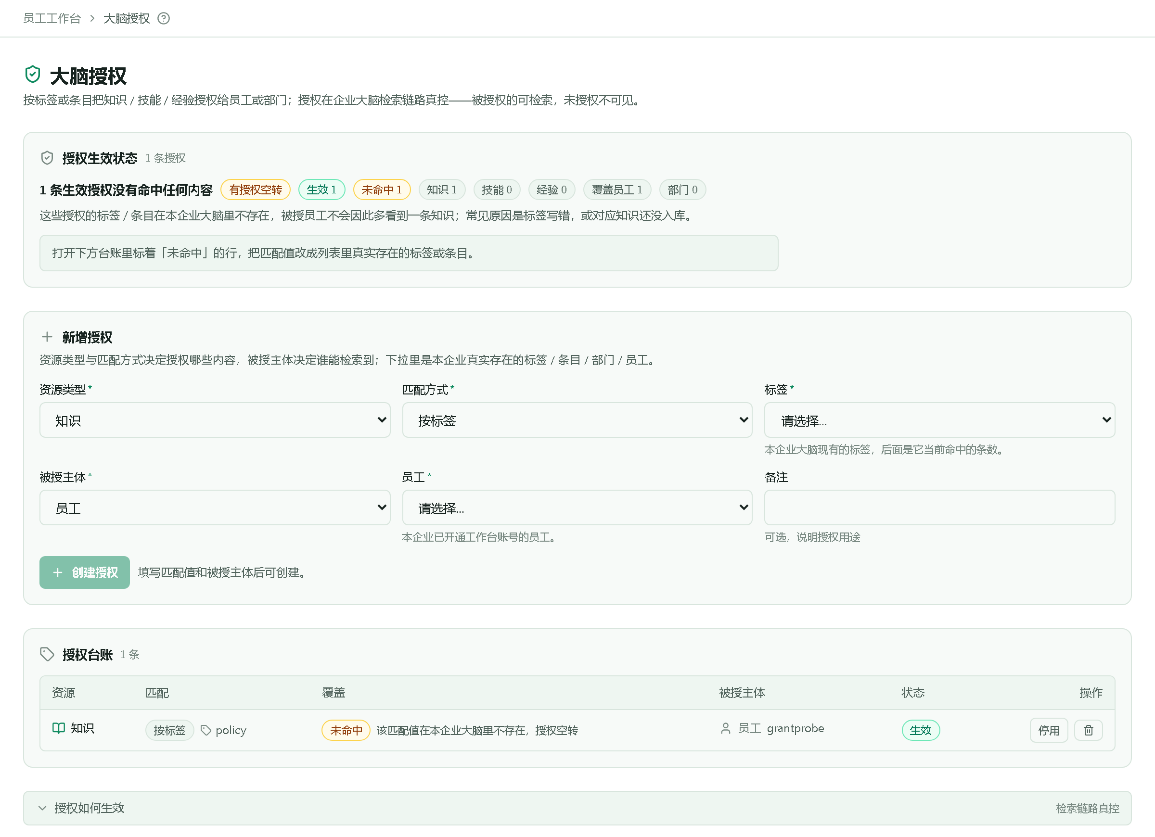Click the 知识 1 count chip

(x=441, y=190)
